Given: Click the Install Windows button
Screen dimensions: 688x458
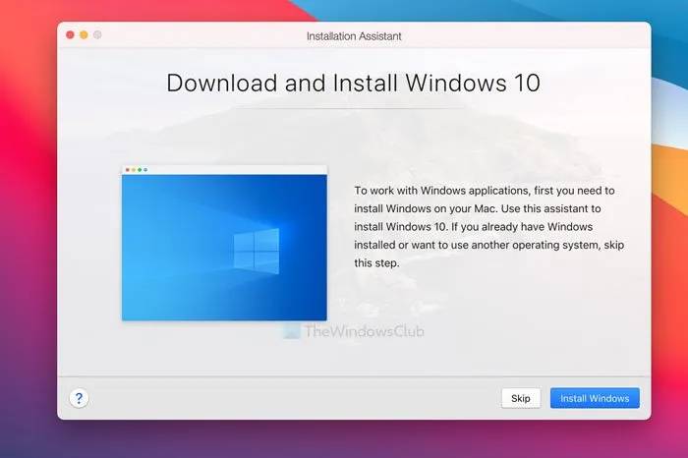Looking at the screenshot, I should click(595, 398).
